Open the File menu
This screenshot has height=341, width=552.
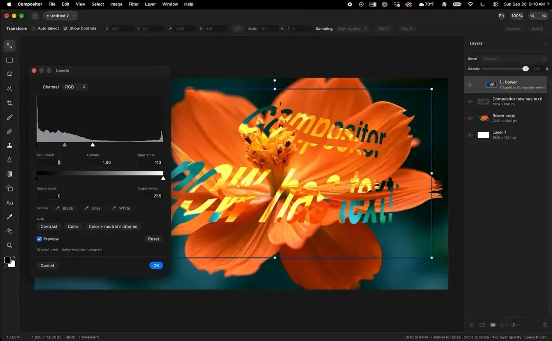52,4
